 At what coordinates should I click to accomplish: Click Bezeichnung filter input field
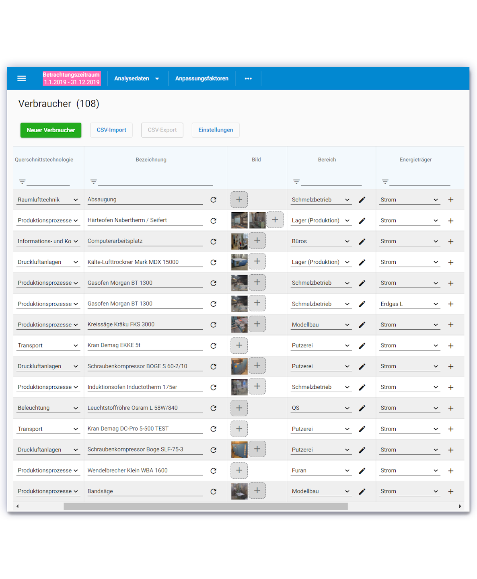point(156,181)
